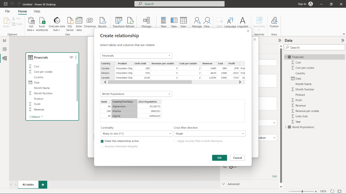Select 2022 Population column header

point(149,102)
